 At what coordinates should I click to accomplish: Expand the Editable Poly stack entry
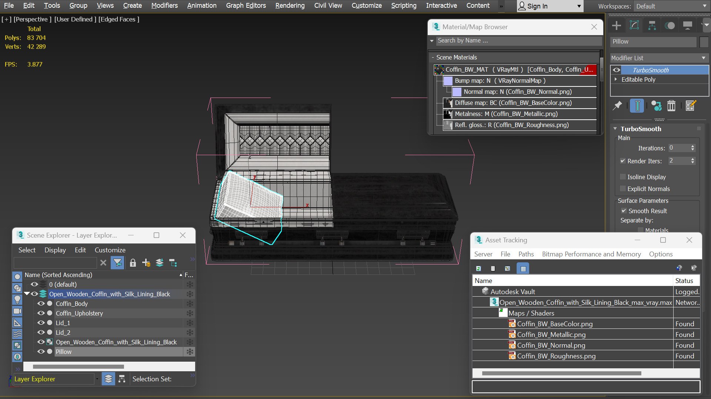(616, 79)
